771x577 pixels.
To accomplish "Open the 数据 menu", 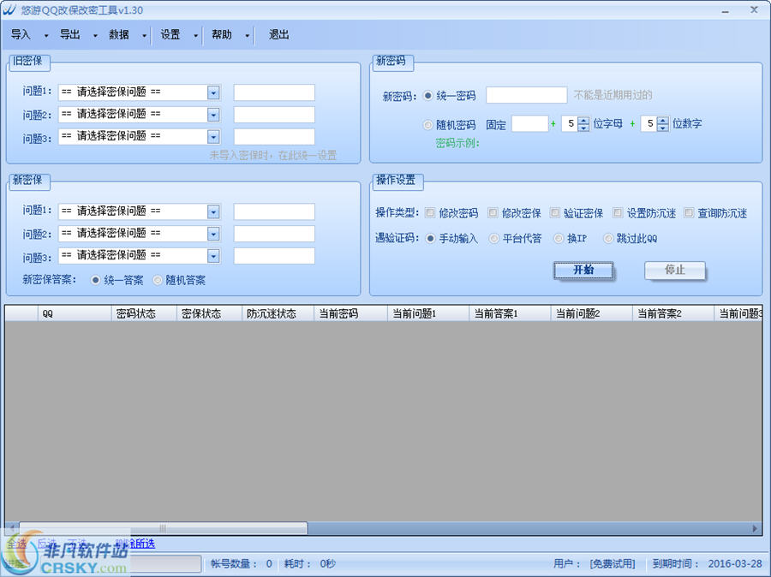I will tap(119, 35).
